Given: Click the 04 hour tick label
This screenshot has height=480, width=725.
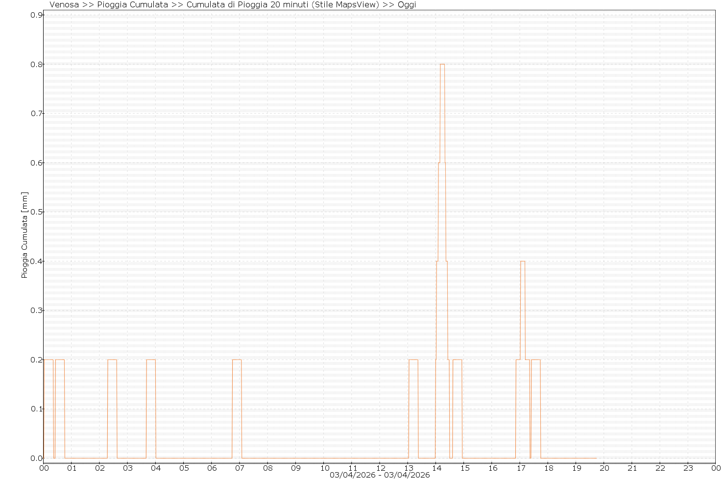Looking at the screenshot, I should [x=156, y=468].
